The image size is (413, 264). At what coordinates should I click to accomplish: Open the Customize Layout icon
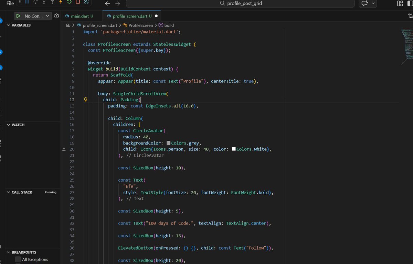[x=400, y=3]
